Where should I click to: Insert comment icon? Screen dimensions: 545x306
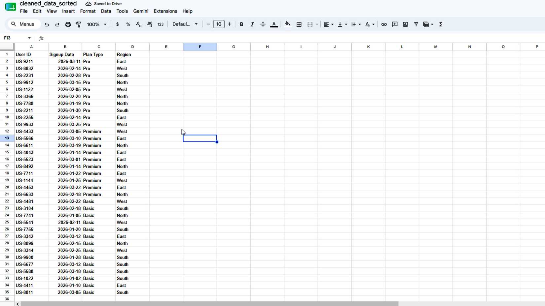coord(395,24)
